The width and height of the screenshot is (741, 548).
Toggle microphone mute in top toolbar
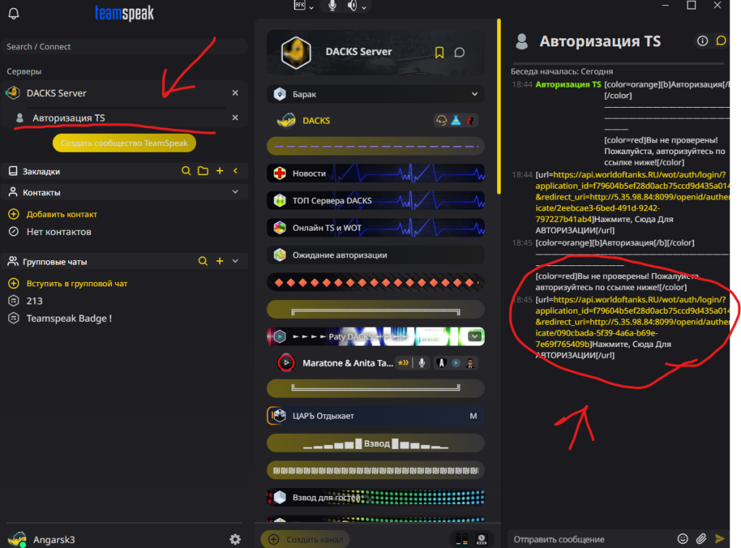click(332, 6)
